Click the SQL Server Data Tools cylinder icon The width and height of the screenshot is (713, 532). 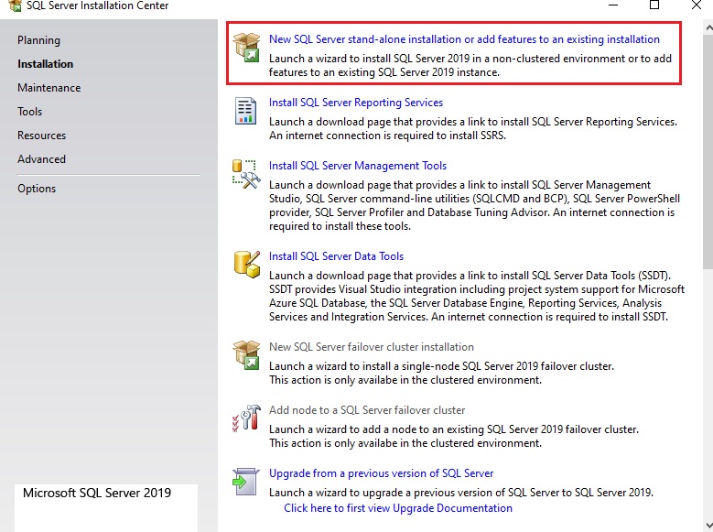247,264
